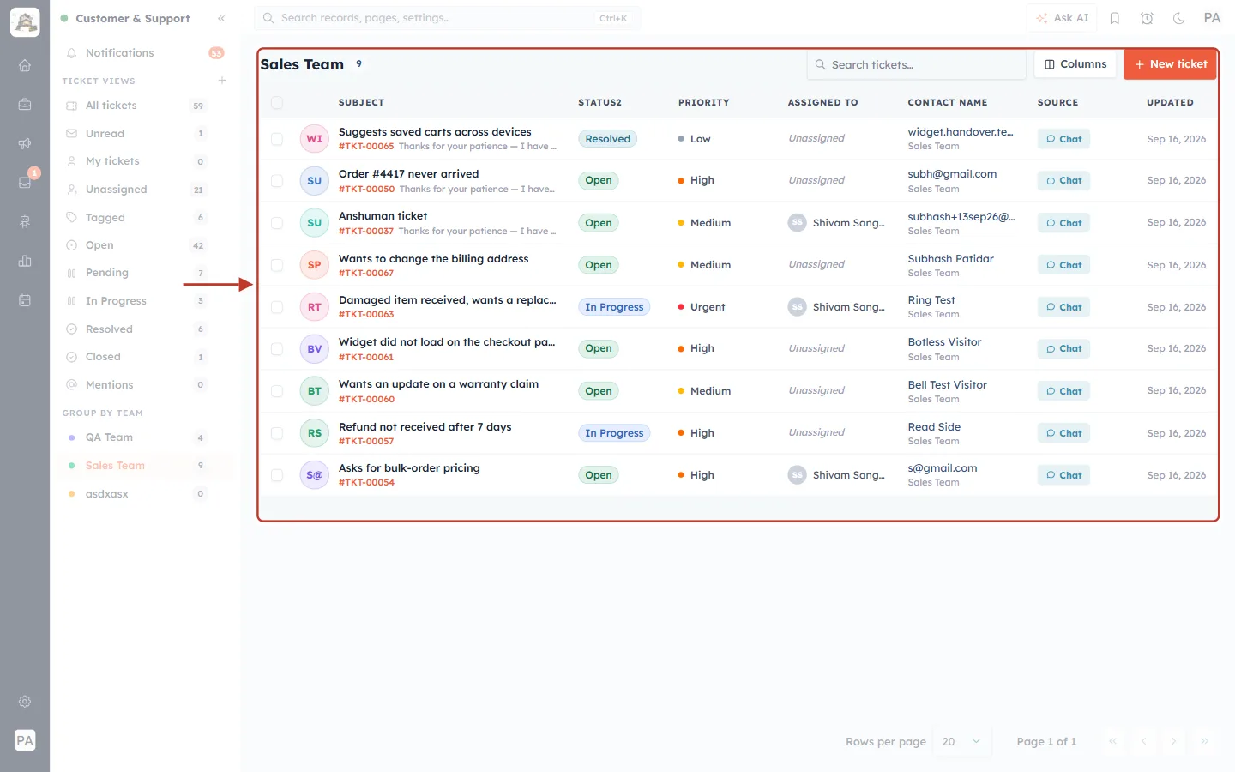1235x772 pixels.
Task: Select checkbox for Order #4417 never arrived
Action: [x=276, y=181]
